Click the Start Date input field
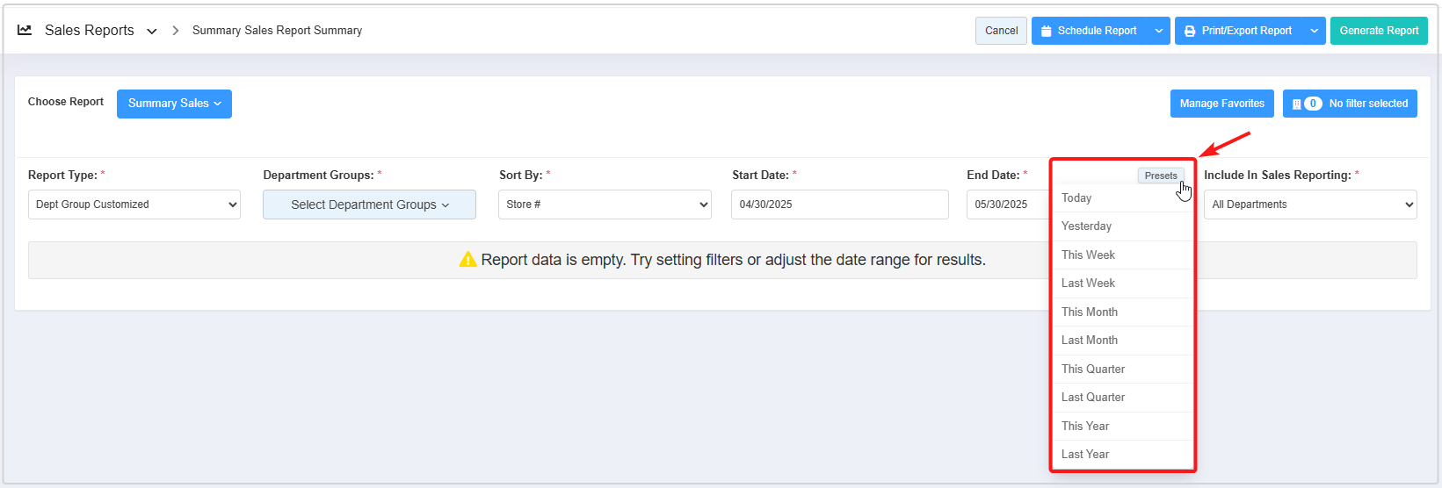 click(840, 205)
